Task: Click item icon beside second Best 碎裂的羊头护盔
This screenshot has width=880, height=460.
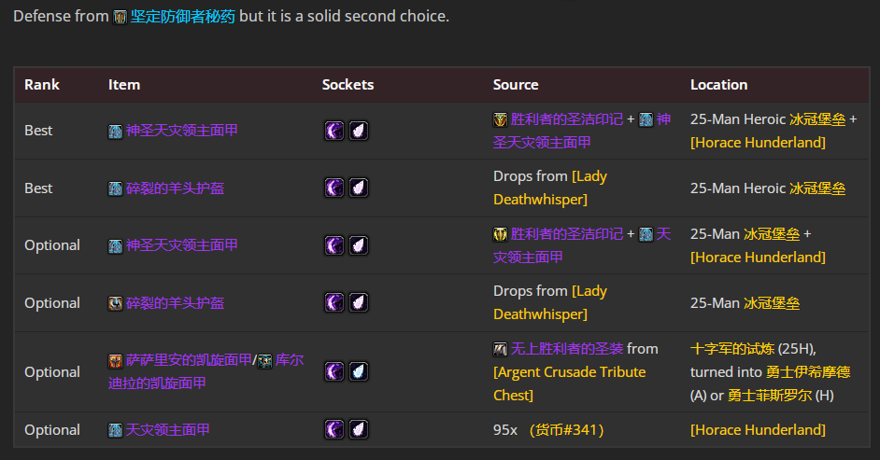Action: point(115,188)
